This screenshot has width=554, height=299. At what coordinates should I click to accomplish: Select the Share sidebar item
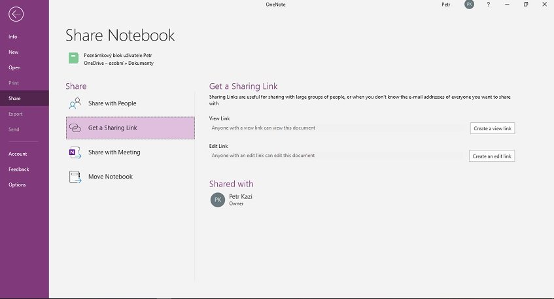(x=24, y=98)
